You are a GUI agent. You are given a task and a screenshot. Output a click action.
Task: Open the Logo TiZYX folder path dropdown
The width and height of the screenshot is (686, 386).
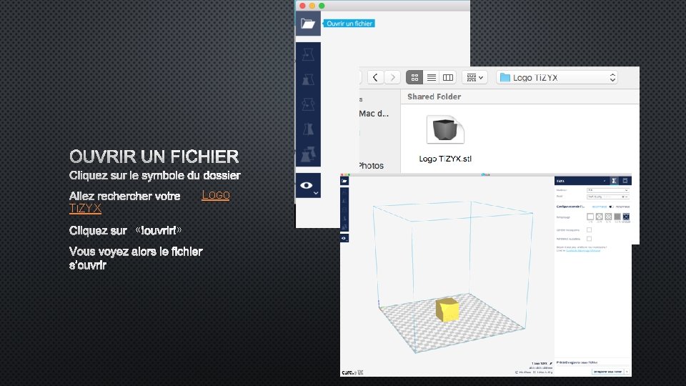[x=557, y=77]
